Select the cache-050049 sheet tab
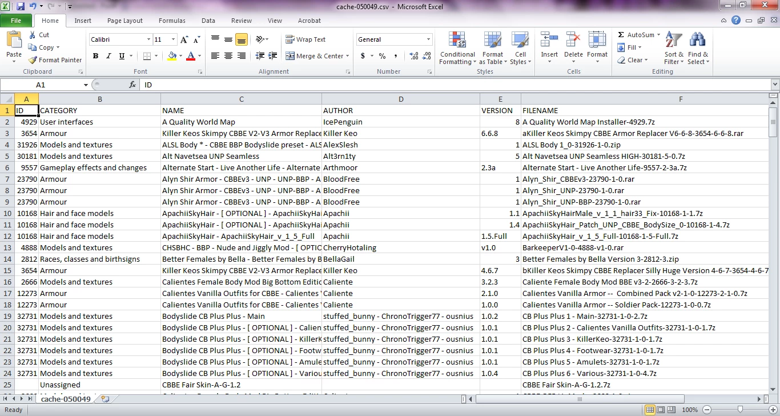Image resolution: width=780 pixels, height=416 pixels. (x=66, y=399)
